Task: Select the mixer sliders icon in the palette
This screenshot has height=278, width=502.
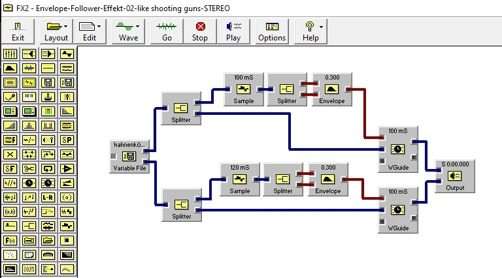Action: tap(10, 54)
